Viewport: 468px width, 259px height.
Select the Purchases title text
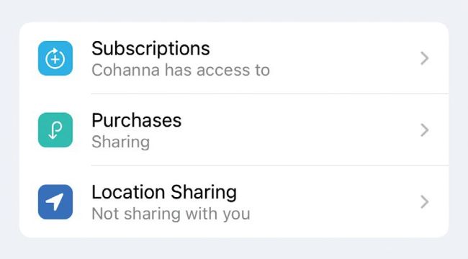136,120
